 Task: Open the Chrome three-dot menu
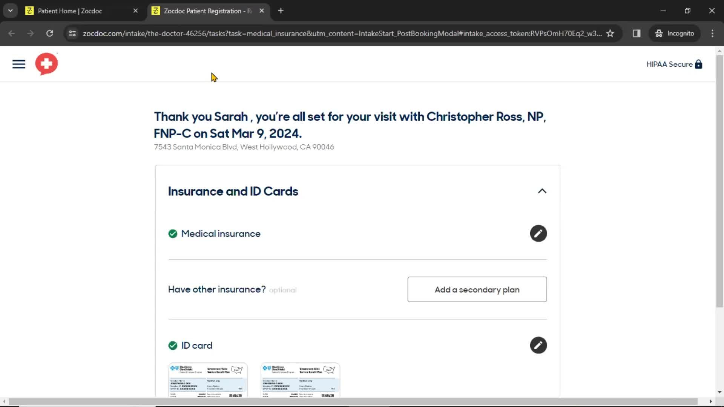tap(712, 34)
